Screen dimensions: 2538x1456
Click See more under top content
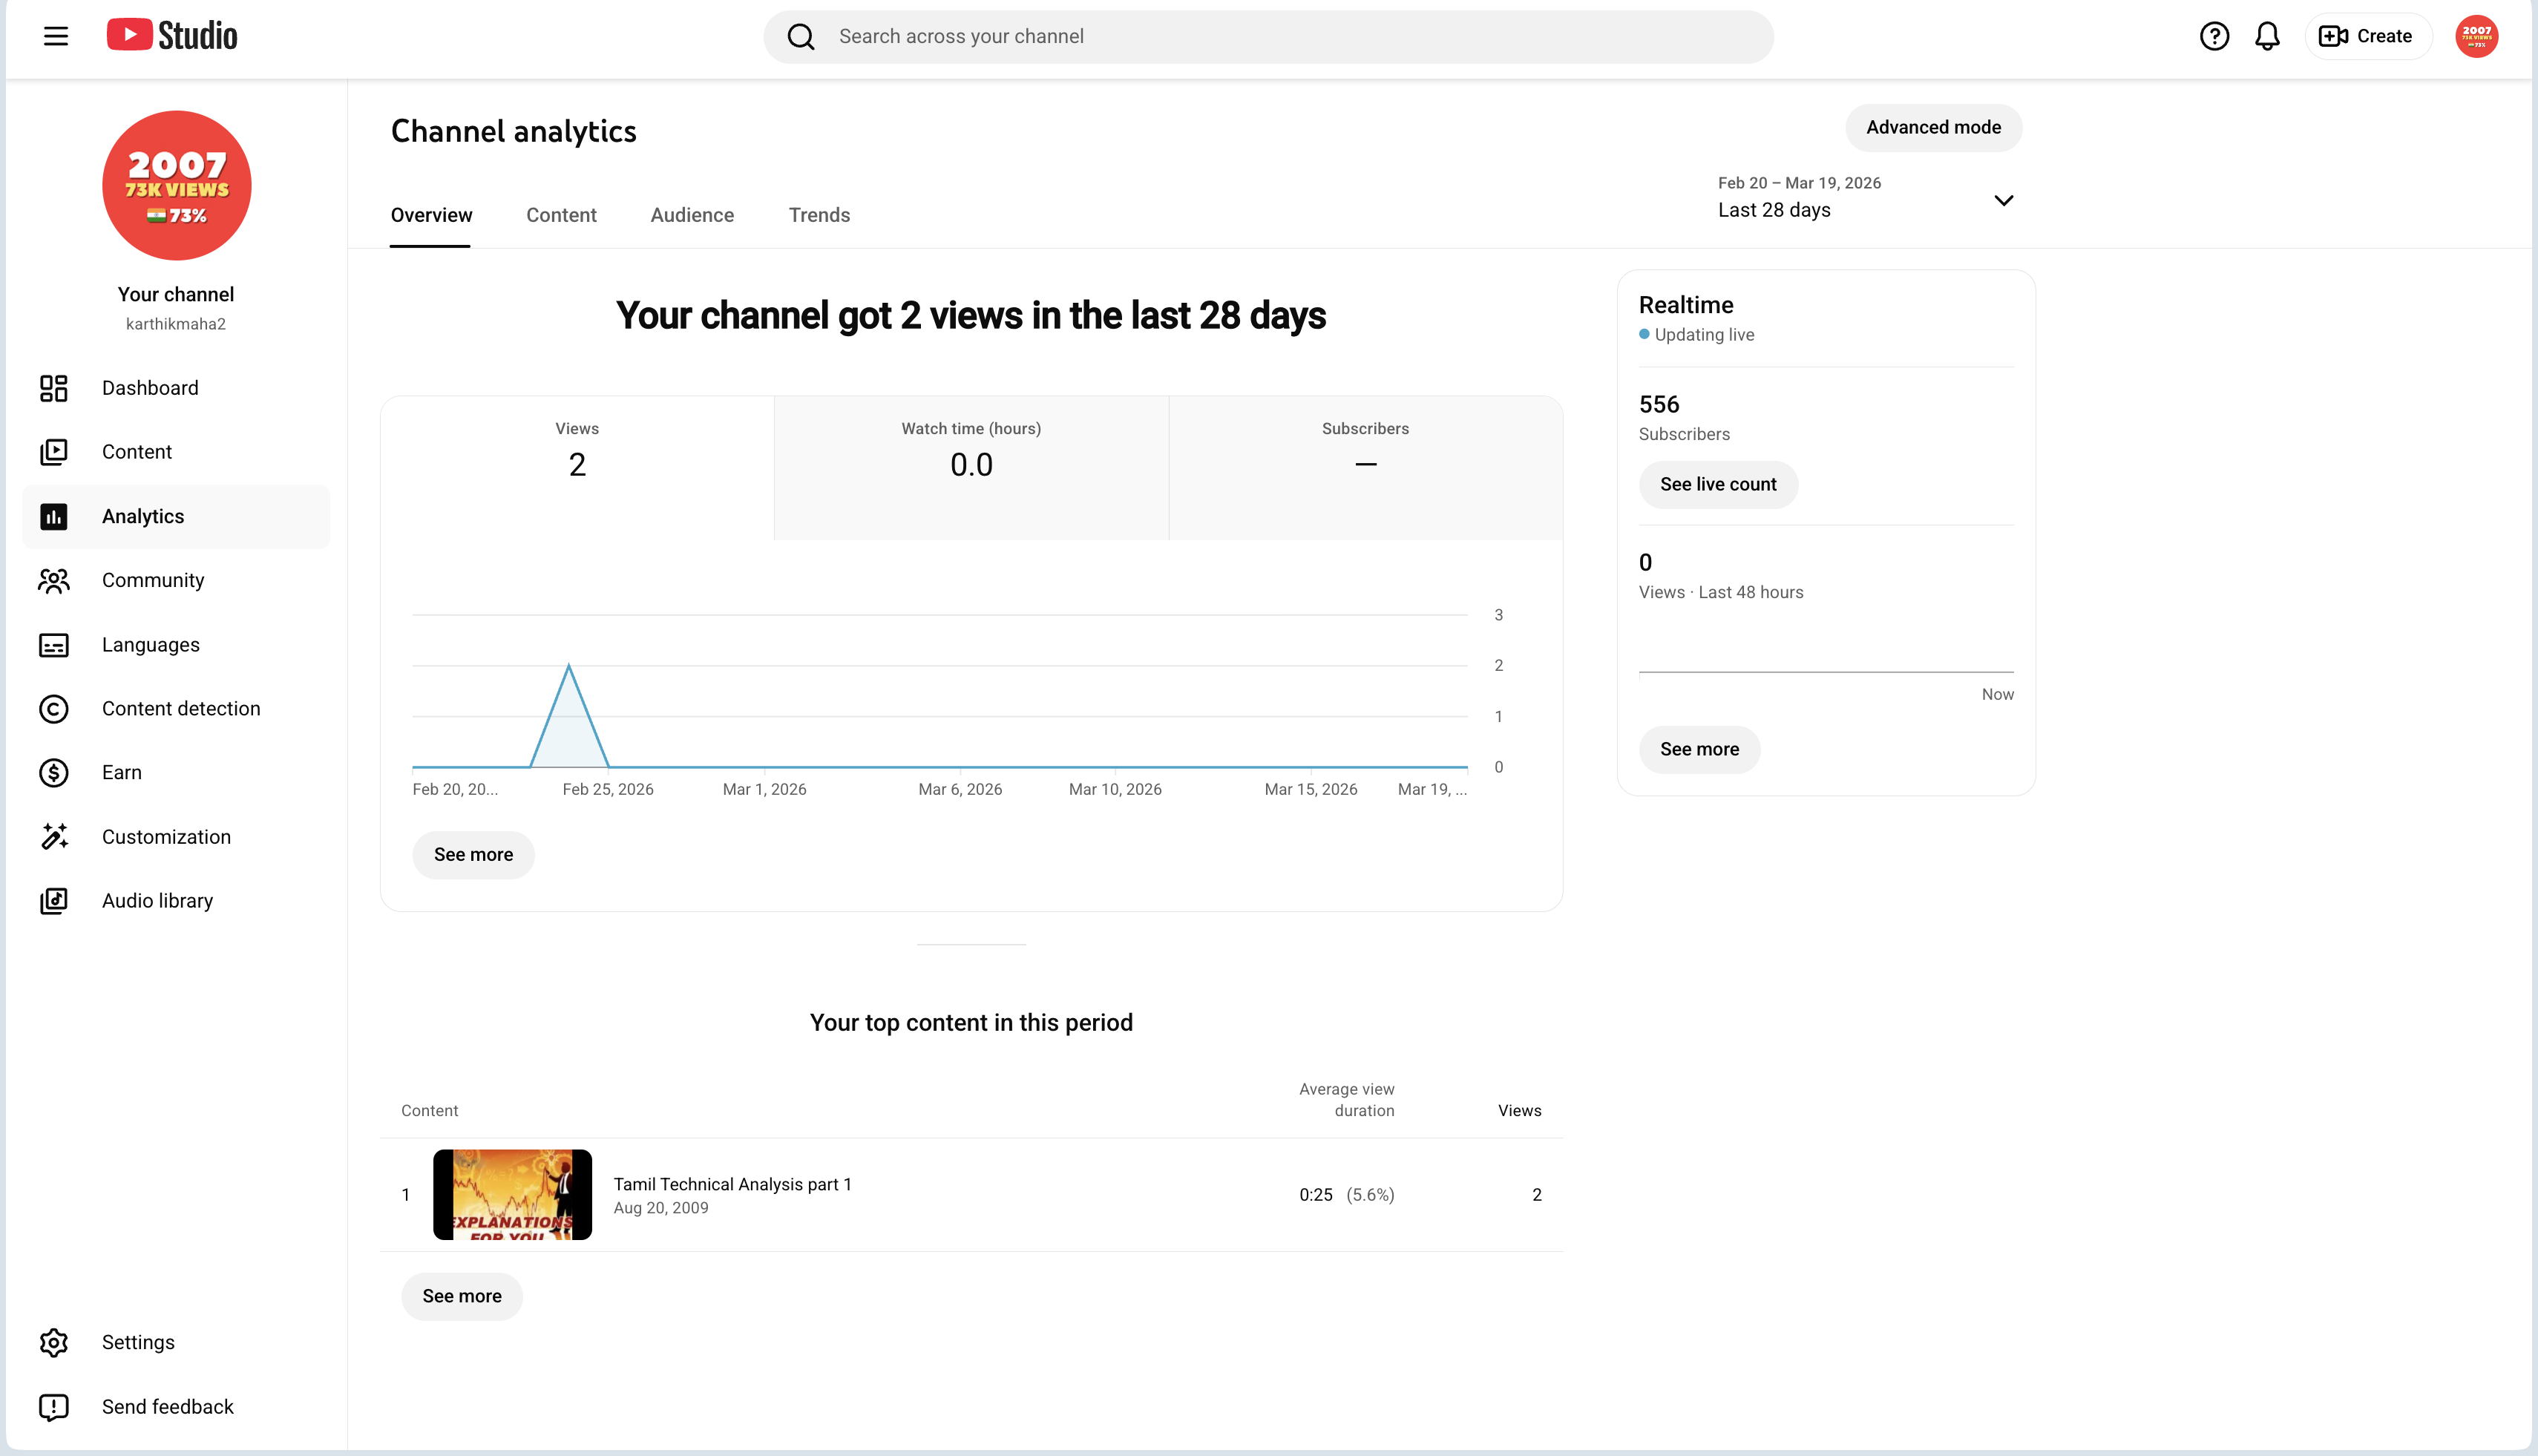pyautogui.click(x=462, y=1296)
